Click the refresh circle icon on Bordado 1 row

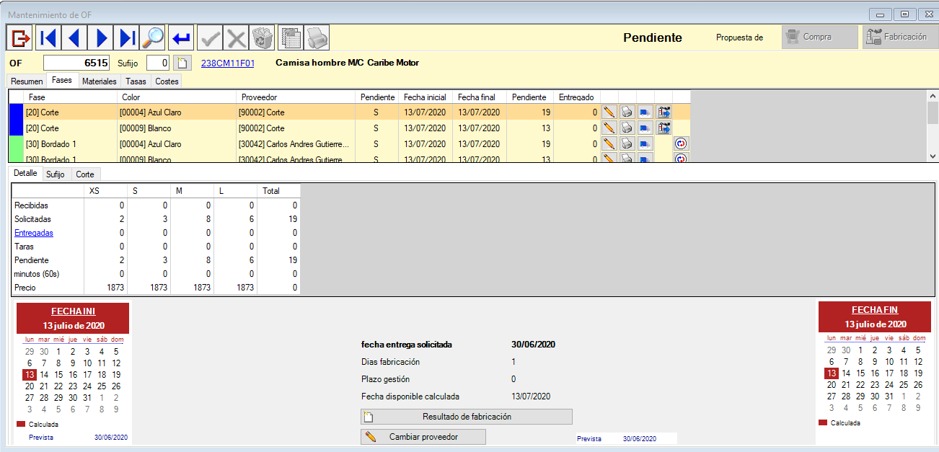(681, 144)
